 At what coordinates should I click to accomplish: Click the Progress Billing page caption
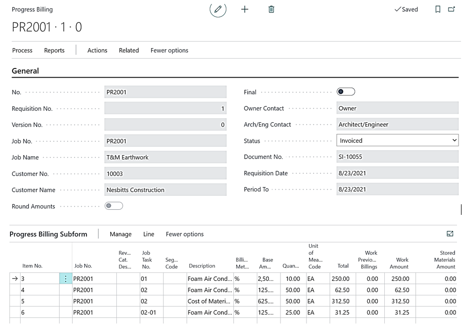click(x=33, y=10)
